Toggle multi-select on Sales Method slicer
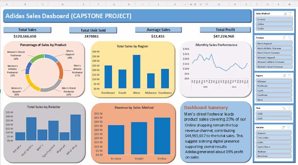 [x=285, y=14]
